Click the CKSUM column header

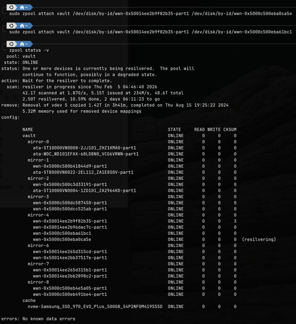[230, 129]
